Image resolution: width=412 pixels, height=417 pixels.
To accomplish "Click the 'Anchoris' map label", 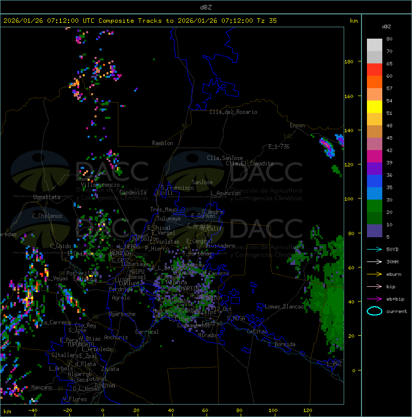I will point(116,337).
